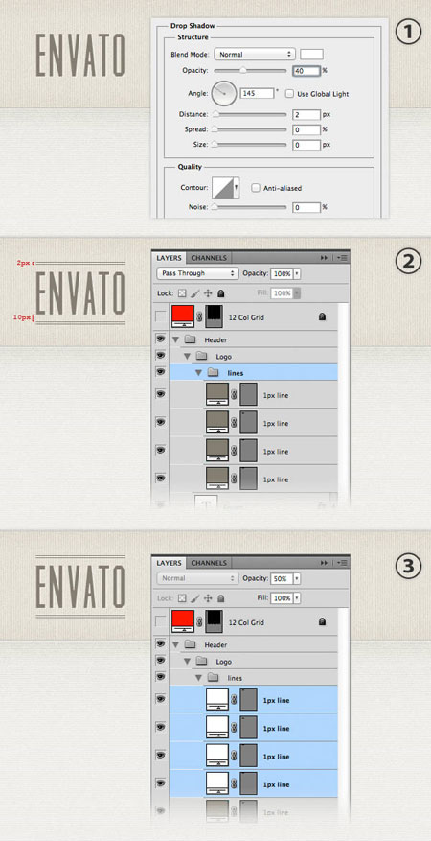Toggle lock all padlock in Pass Through panel
This screenshot has height=841, width=431.
[x=220, y=293]
